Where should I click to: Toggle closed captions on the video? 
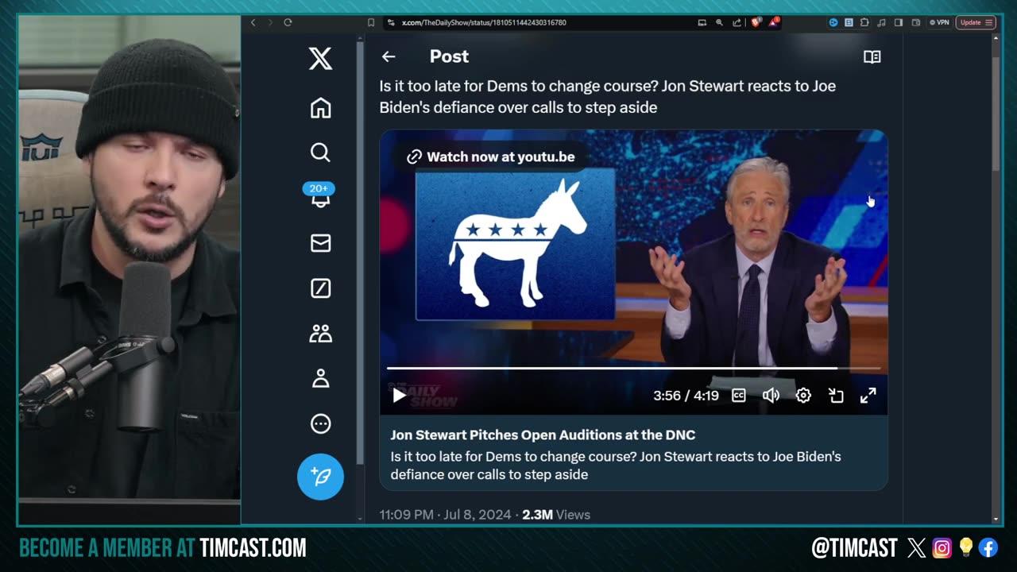tap(738, 395)
